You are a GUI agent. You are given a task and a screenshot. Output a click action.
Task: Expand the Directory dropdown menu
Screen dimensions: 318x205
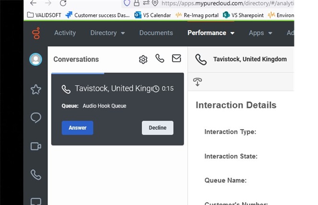108,33
